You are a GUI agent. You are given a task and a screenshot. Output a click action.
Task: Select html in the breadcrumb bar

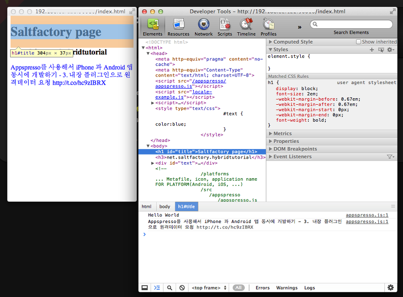click(x=147, y=206)
